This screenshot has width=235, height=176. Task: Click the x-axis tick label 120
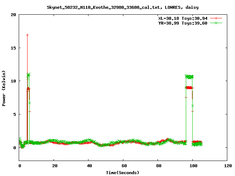click(227, 166)
